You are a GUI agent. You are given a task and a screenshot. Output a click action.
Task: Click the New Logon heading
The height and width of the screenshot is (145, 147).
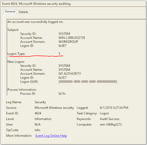point(16,62)
